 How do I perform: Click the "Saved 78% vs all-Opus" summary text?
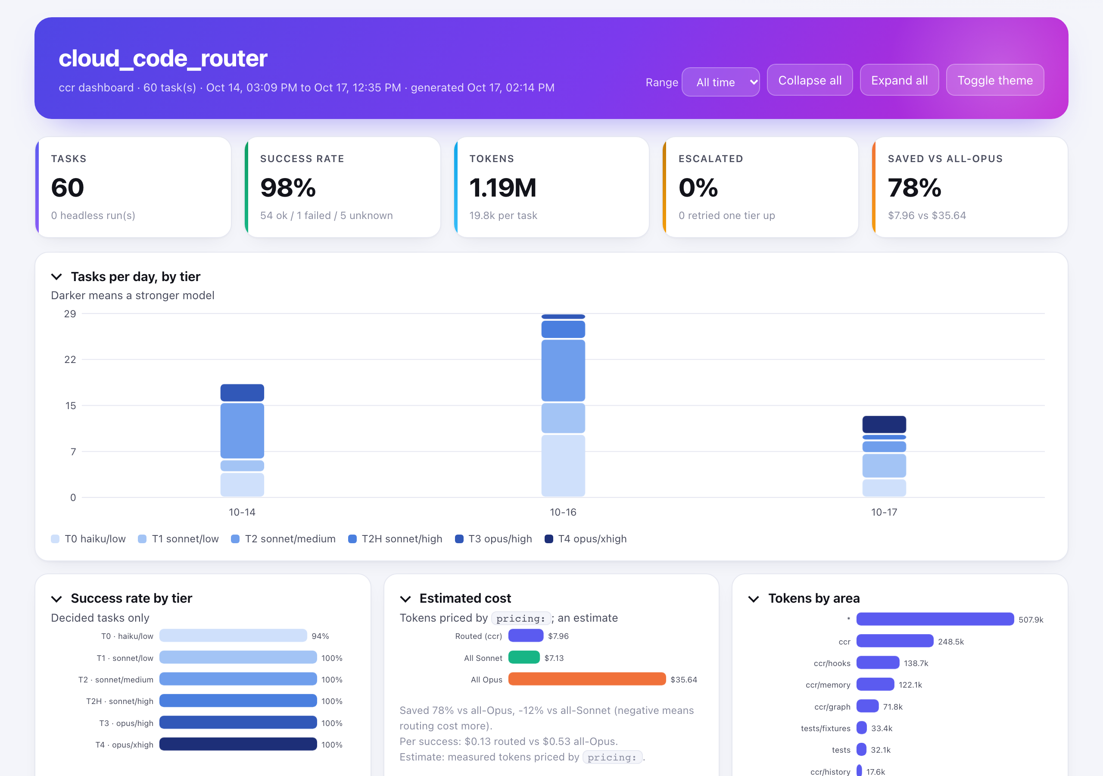[547, 718]
